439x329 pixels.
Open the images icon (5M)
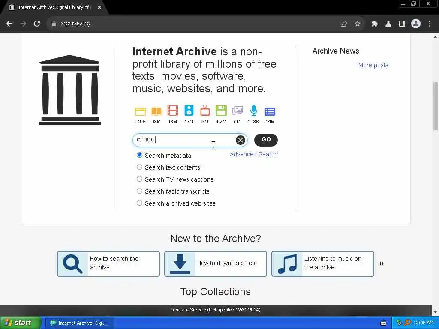point(238,110)
